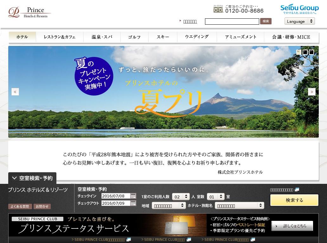Click the site search text field
Screen dimensions: 327x243
232,22
